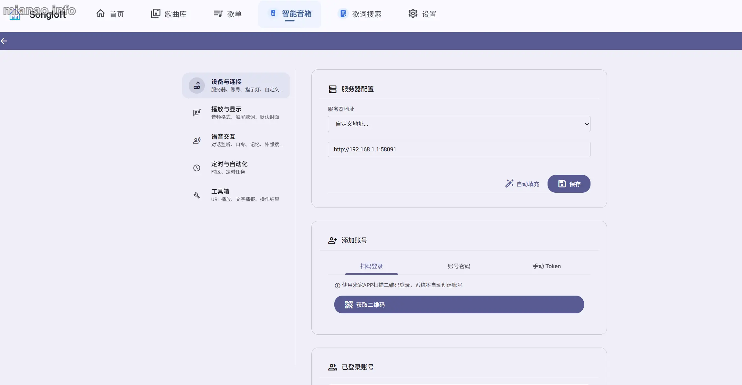This screenshot has height=385, width=742.
Task: Select 语音交互 sidebar section
Action: click(x=236, y=140)
